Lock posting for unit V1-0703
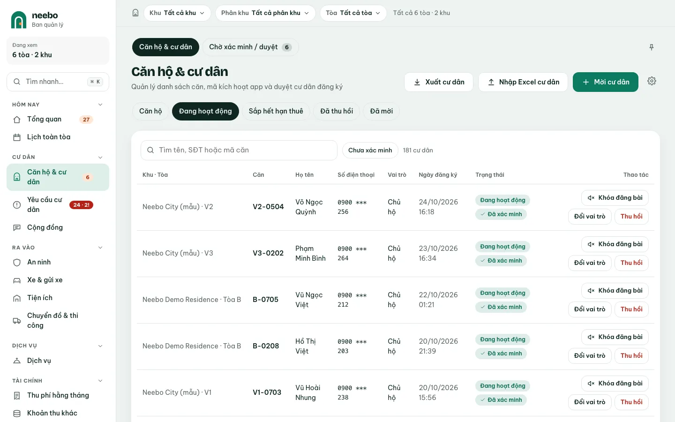Screen dimensions: 675x422 [615, 384]
